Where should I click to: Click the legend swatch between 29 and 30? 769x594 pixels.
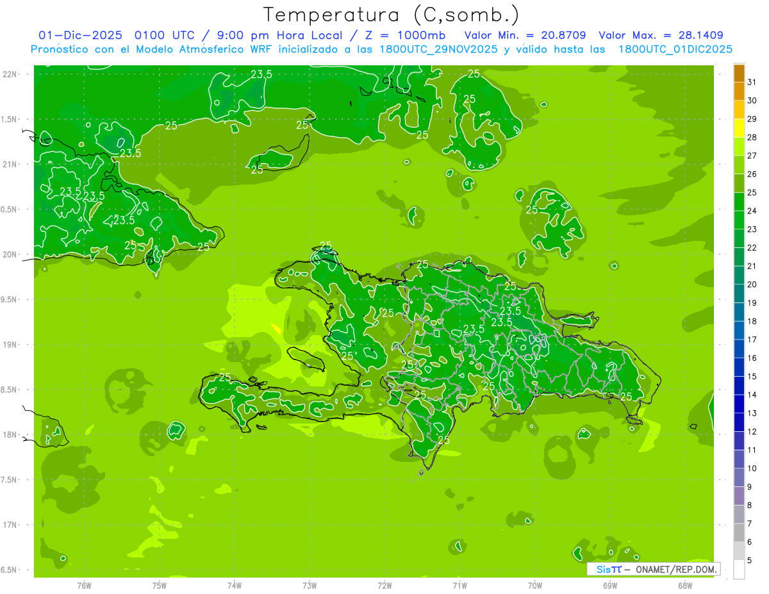click(739, 110)
